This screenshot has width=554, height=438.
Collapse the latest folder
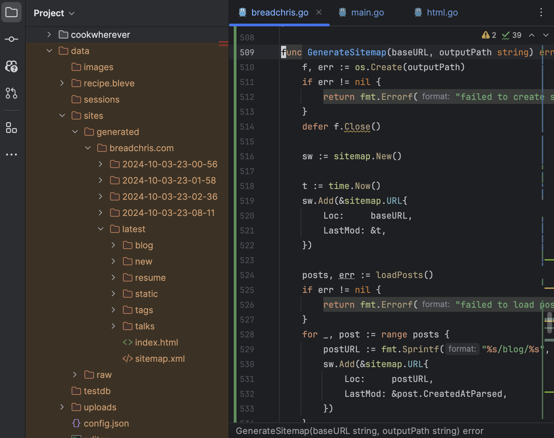tap(101, 229)
